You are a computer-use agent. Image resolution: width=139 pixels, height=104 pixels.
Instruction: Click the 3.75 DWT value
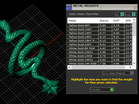(x=116, y=25)
